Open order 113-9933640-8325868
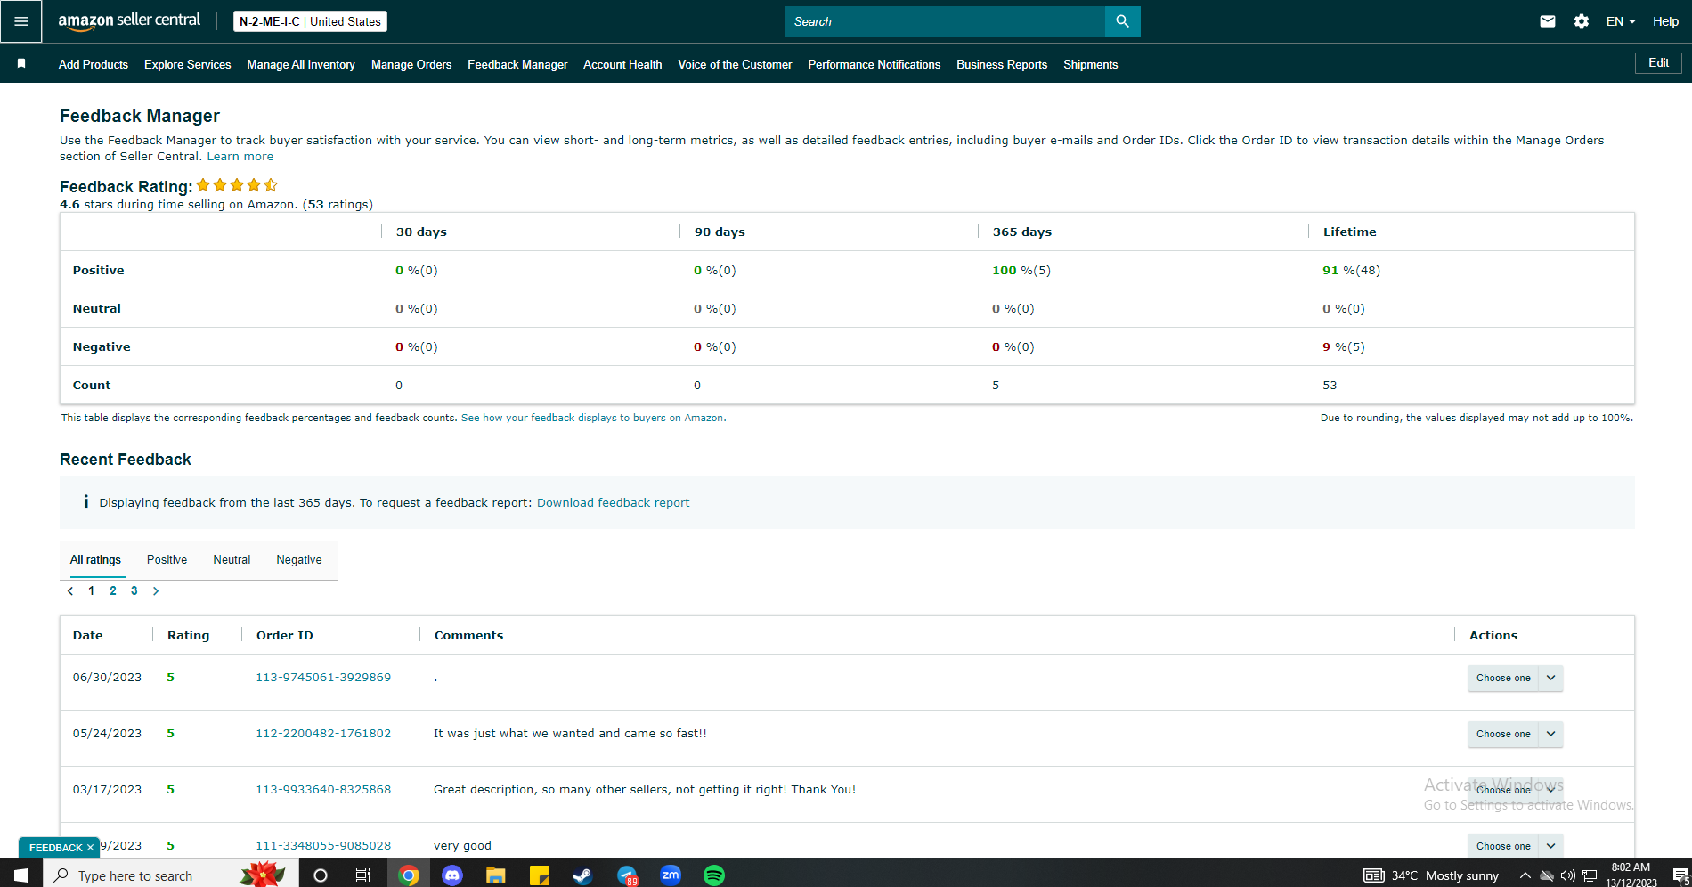1692x887 pixels. [323, 789]
